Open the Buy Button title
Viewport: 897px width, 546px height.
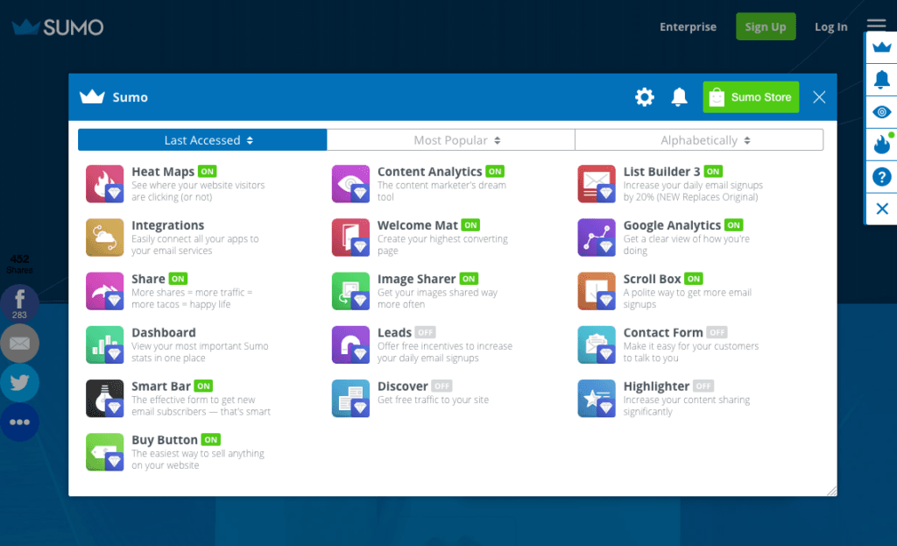165,440
